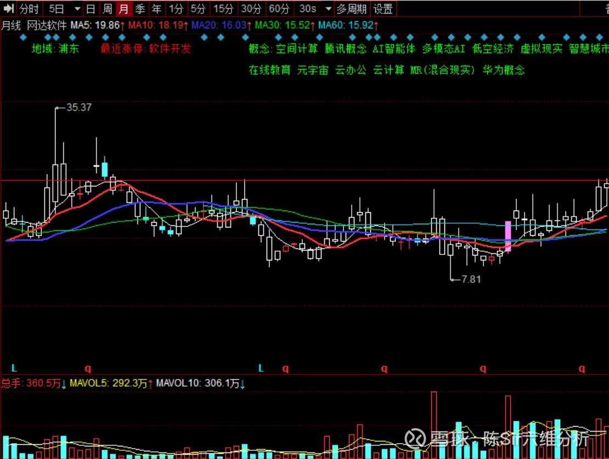Select the 5分 minute chart tab

click(x=198, y=9)
